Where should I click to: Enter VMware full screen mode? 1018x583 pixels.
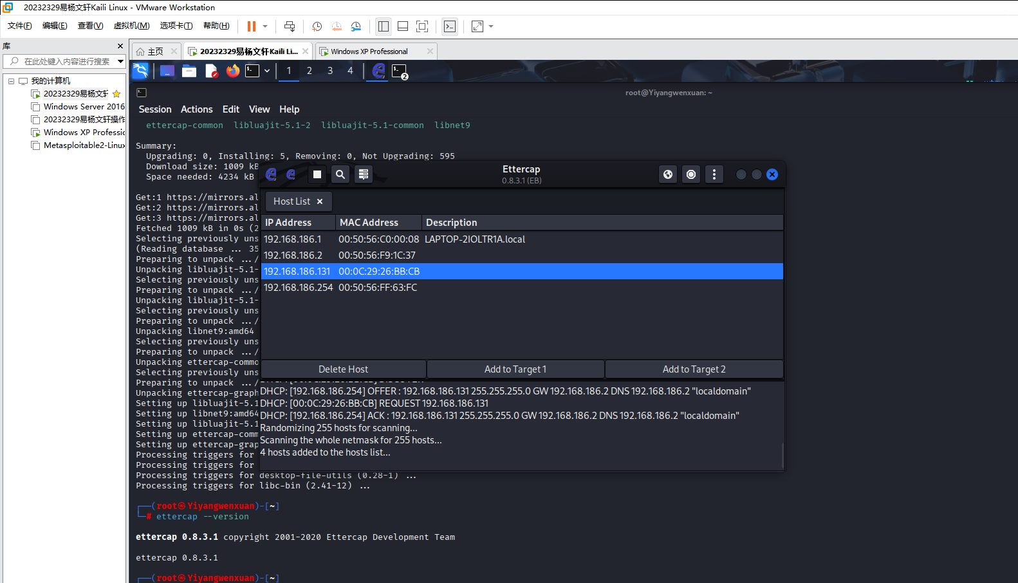tap(422, 26)
